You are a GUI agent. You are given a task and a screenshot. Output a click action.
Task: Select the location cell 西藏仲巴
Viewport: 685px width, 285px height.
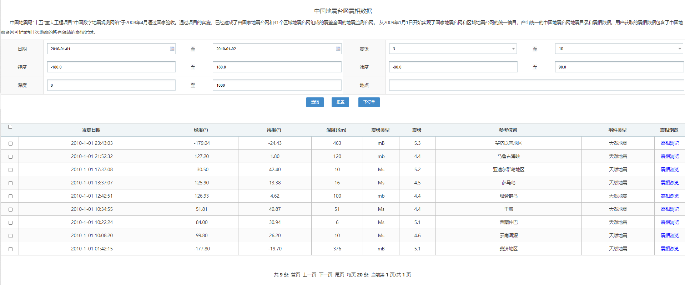(509, 222)
